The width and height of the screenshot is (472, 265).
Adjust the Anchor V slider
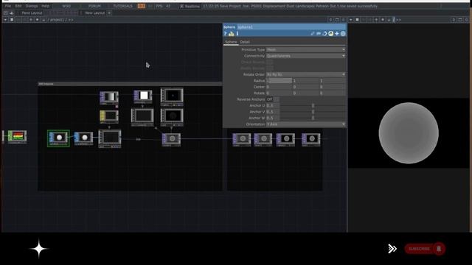313,112
